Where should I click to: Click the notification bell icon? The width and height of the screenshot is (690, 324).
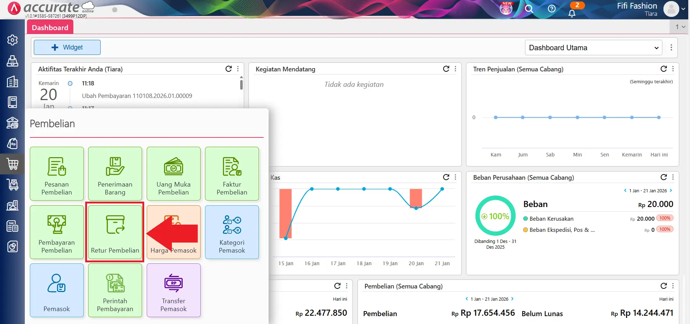pos(572,13)
